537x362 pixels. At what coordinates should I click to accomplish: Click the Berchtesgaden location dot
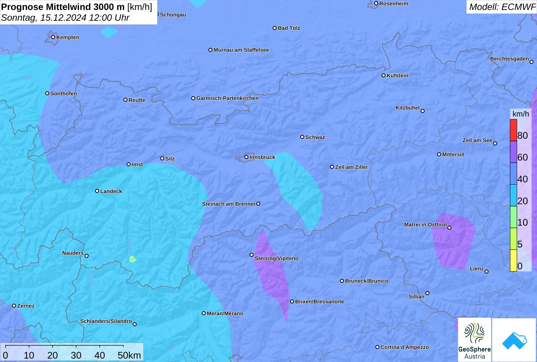[531, 62]
